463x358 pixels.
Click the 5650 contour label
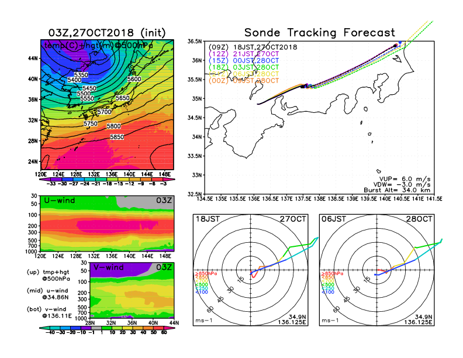[x=122, y=98]
